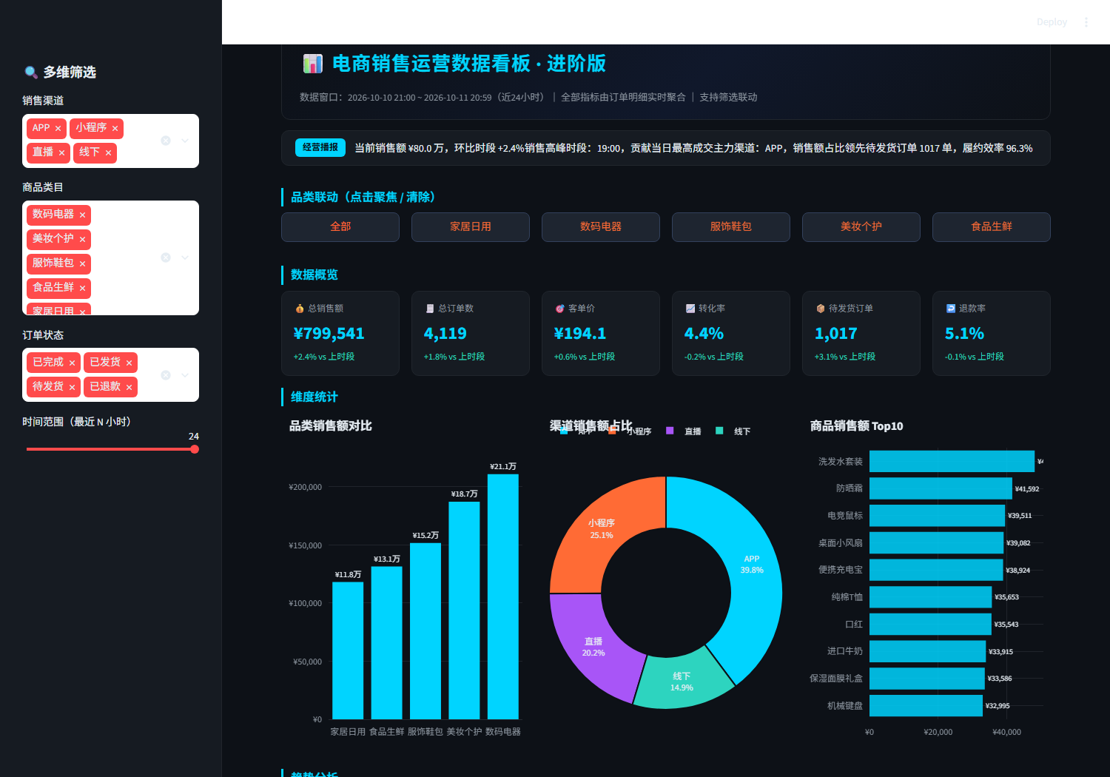
Task: Expand the 商品类目 dropdown arrow
Action: (185, 258)
